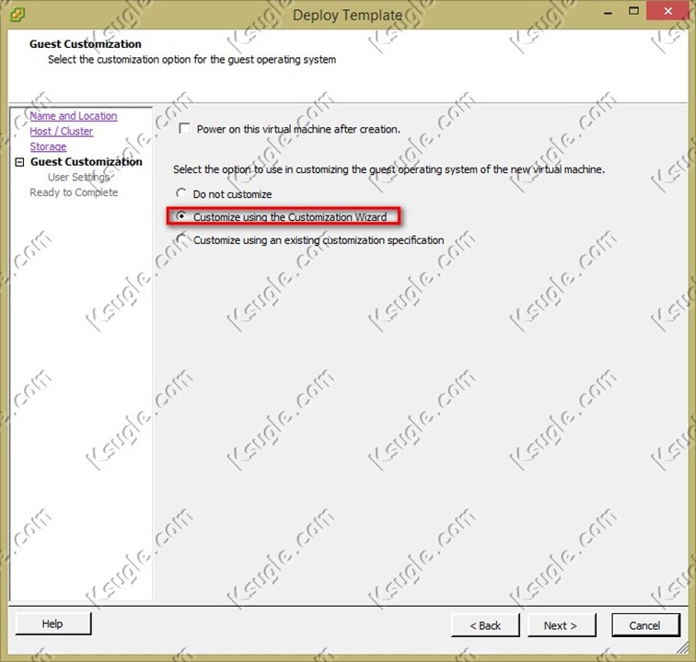Click the vSphere icon in title bar
The image size is (696, 662).
(17, 15)
